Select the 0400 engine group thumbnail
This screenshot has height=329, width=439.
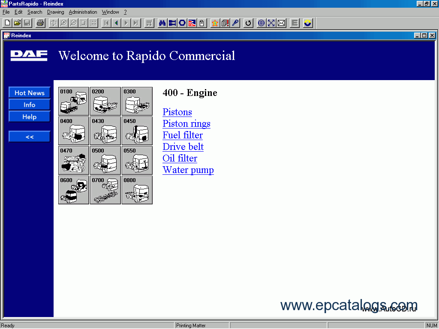pos(74,131)
